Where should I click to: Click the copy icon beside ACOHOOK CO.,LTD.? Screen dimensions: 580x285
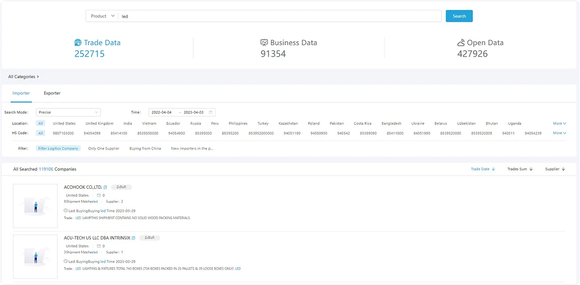click(105, 187)
